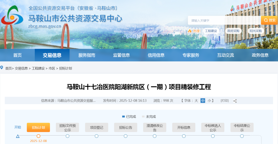Go to 交易信息 in the breadcrumb
The image size is (278, 144).
[x=21, y=69]
